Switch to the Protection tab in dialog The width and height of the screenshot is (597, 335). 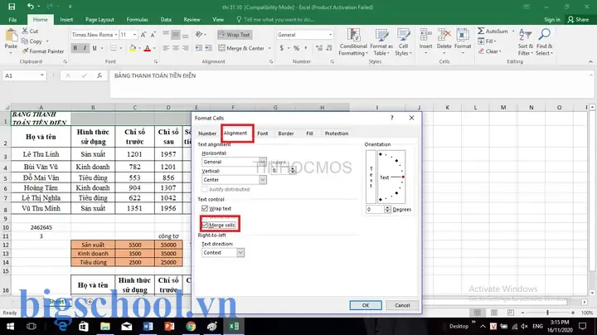(x=337, y=134)
